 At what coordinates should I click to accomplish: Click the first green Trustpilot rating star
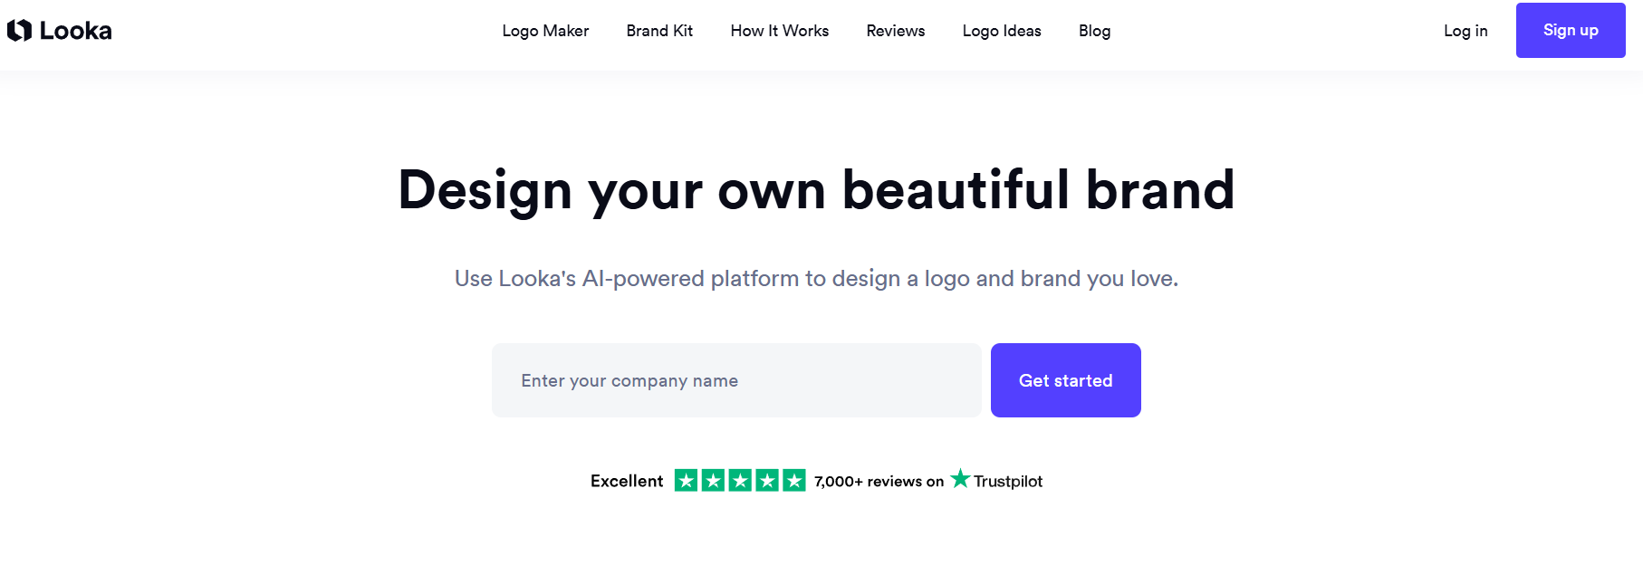coord(686,481)
